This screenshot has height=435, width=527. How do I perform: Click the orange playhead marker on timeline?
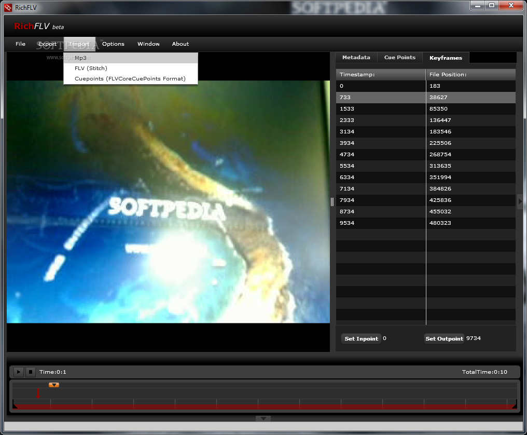coord(54,385)
